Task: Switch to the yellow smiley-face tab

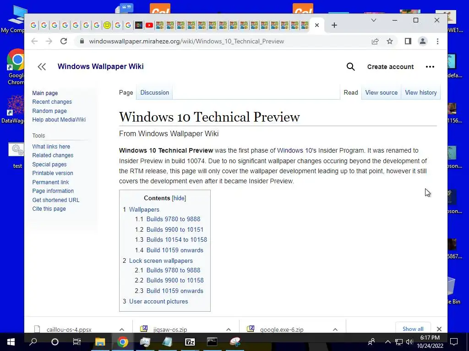Action: click(107, 26)
